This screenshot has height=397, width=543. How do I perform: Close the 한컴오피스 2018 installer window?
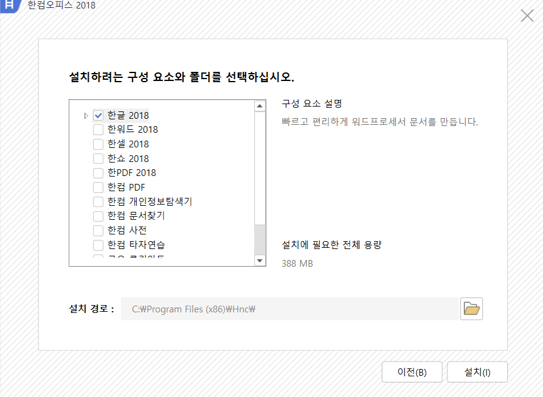[x=527, y=16]
